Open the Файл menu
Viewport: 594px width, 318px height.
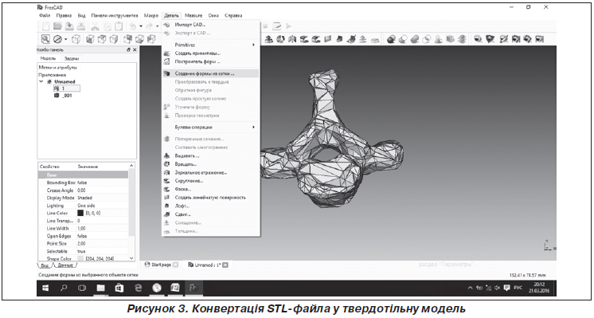coord(45,15)
